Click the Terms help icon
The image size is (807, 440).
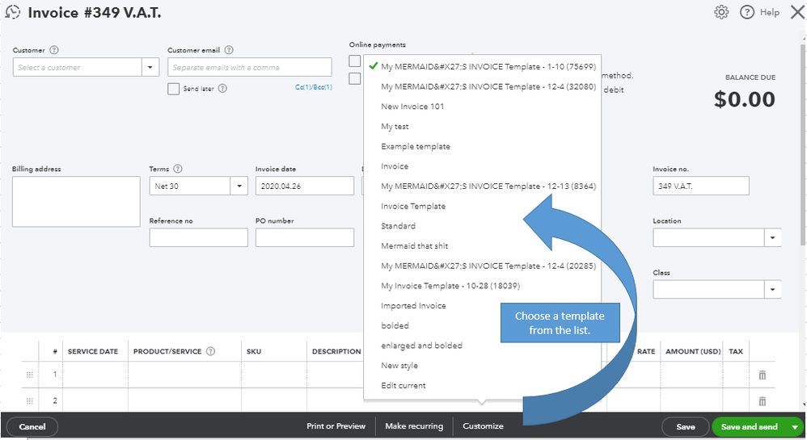point(178,170)
